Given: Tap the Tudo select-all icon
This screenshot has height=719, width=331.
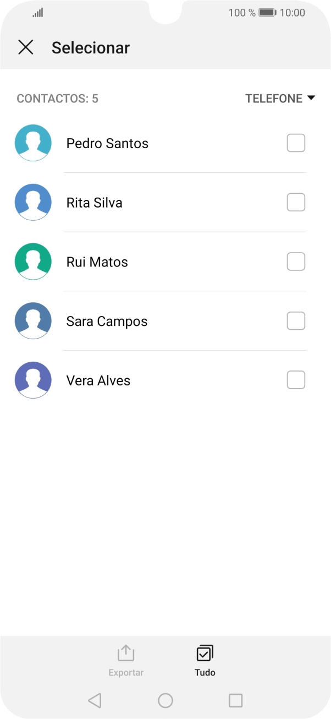Looking at the screenshot, I should click(204, 652).
